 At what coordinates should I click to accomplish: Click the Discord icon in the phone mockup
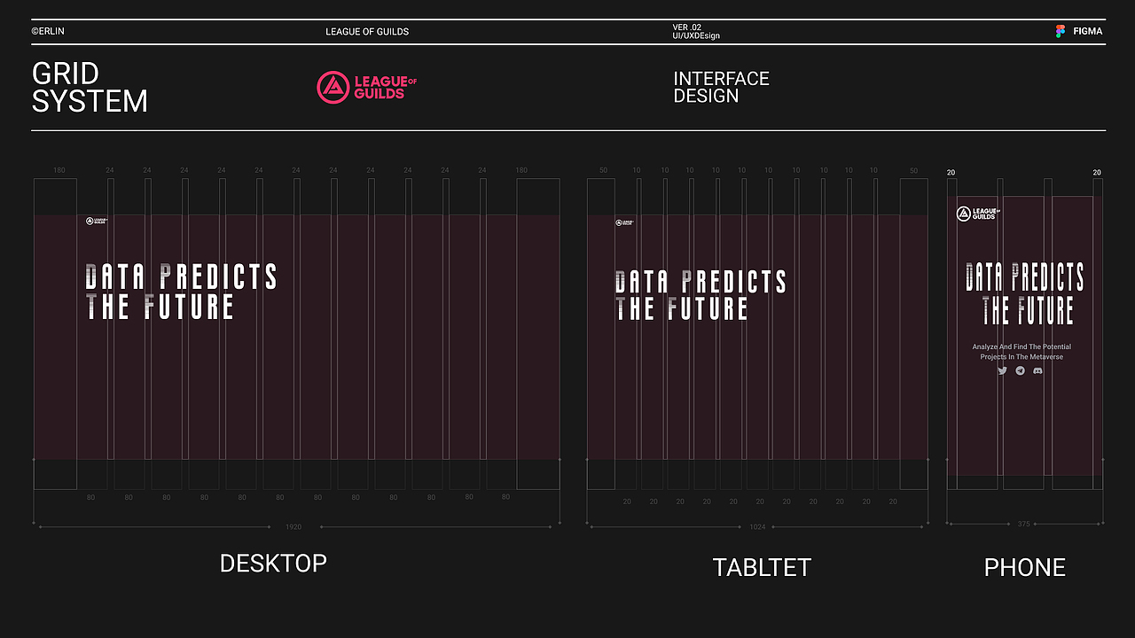click(1038, 370)
